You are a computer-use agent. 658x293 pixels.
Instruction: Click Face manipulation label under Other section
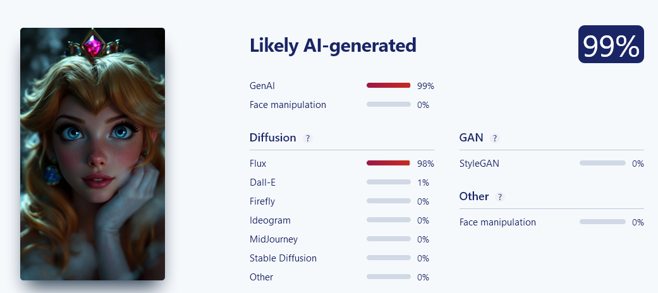497,222
